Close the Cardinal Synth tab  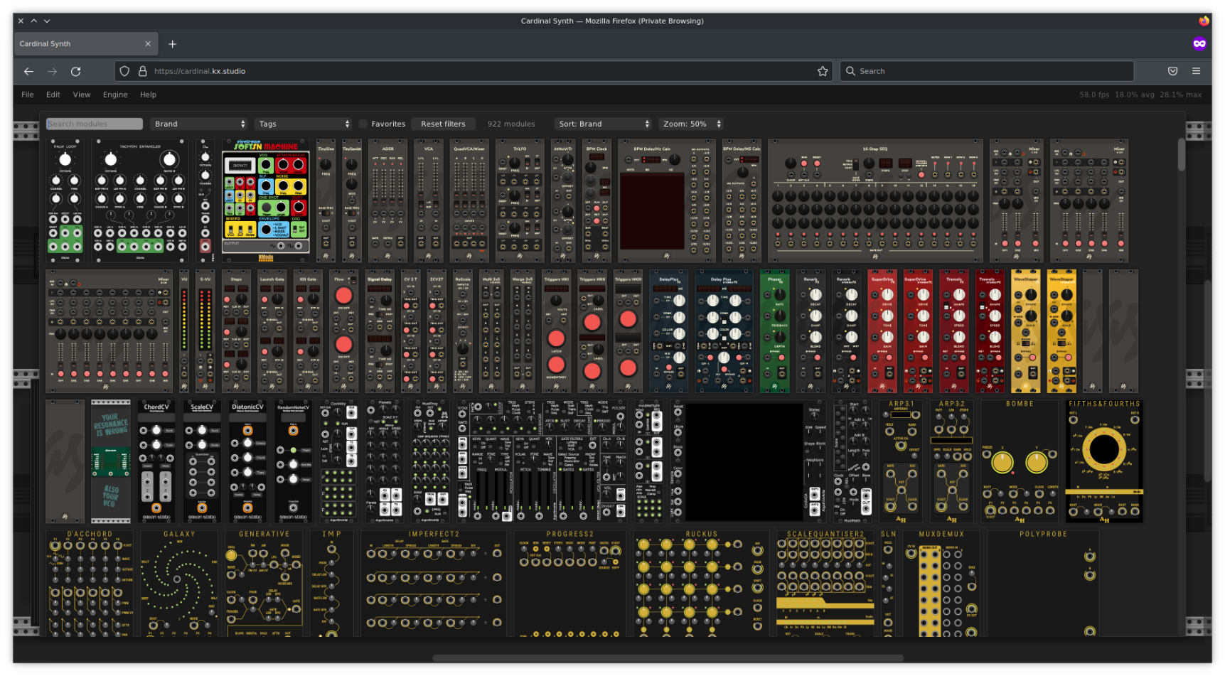148,44
